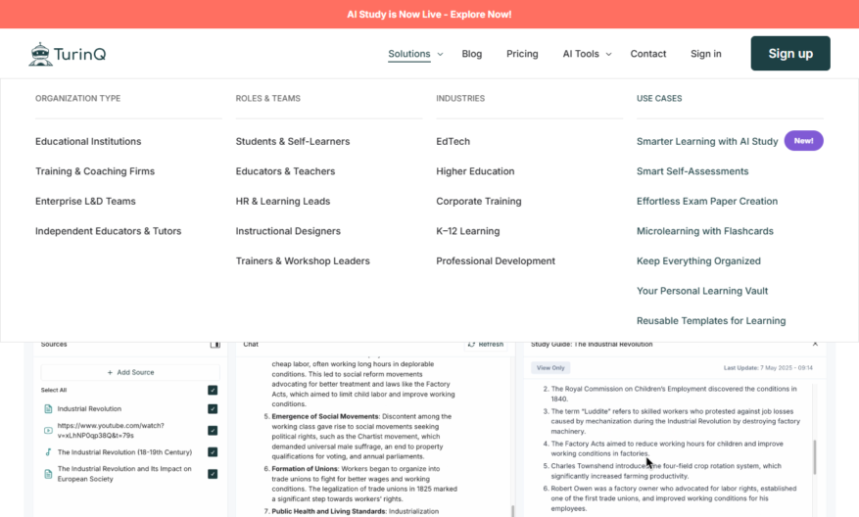
Task: Open the EdTech industry link
Action: 453,141
